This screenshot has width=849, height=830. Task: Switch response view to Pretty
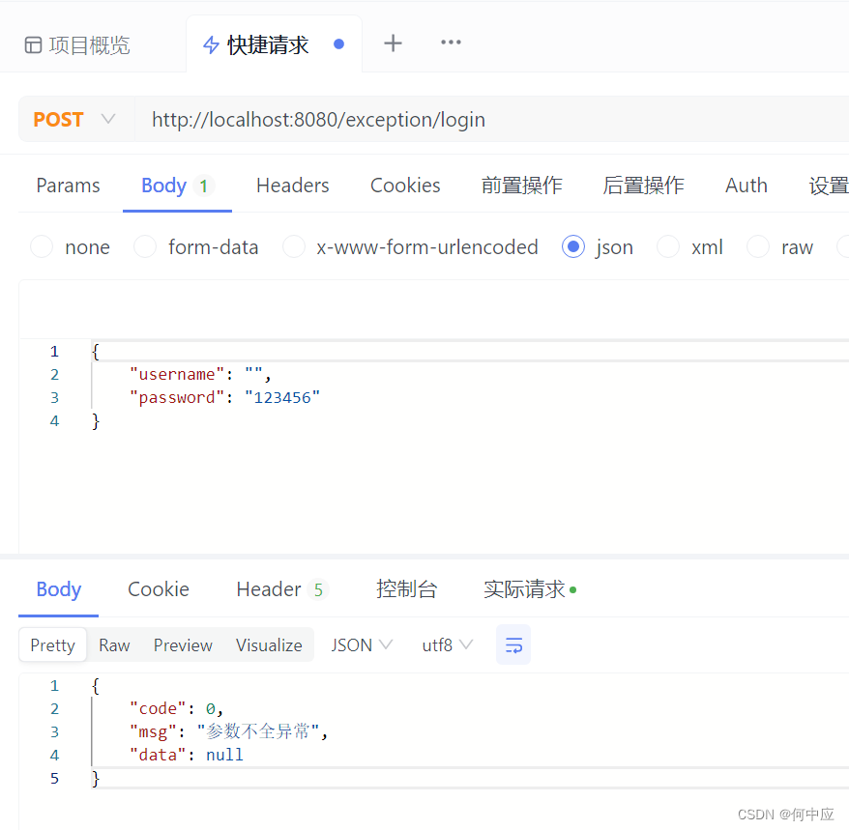(x=52, y=644)
